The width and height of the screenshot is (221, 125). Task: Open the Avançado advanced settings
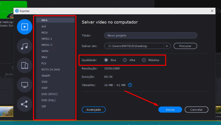pos(94,109)
